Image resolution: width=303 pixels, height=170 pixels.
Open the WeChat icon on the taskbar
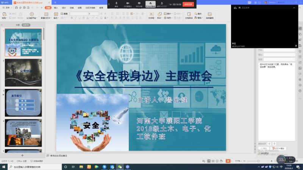120,167
